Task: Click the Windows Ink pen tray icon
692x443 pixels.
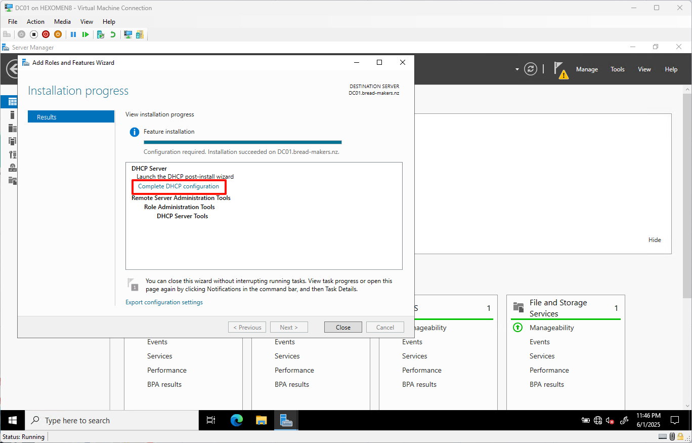Action: pos(624,420)
